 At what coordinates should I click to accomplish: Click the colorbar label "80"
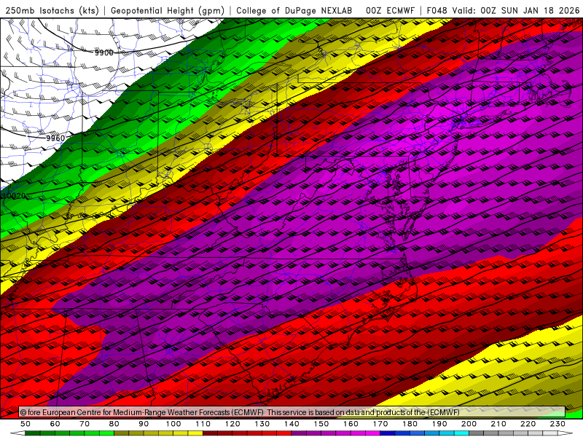pyautogui.click(x=114, y=424)
